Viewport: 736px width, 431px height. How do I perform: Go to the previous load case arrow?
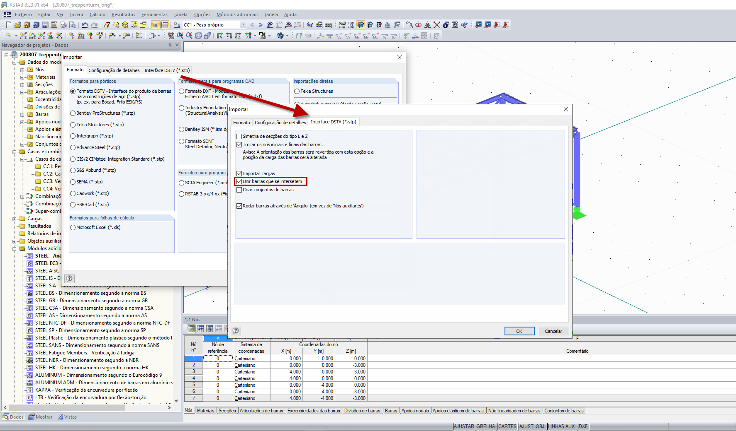coord(252,25)
